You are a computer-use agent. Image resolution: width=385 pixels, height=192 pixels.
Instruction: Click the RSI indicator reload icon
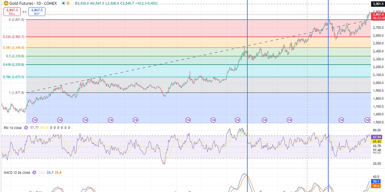pos(26,127)
